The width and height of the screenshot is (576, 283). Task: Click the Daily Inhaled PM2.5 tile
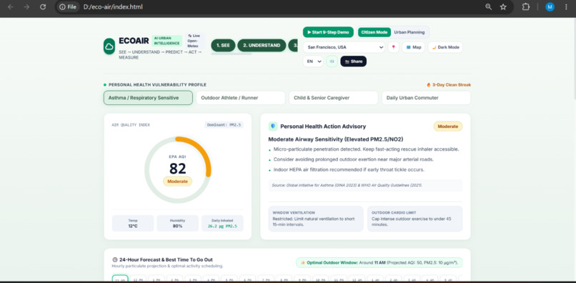click(x=222, y=224)
